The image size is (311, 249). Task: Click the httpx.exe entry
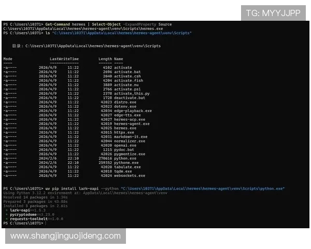point(124,132)
